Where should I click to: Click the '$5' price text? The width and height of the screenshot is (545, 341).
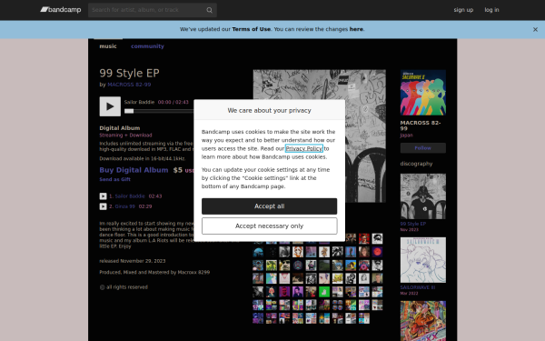[178, 170]
